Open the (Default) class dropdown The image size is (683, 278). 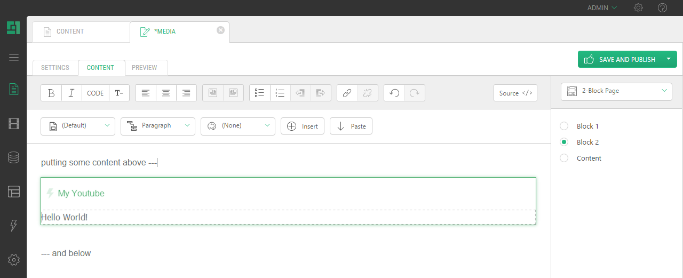(x=78, y=126)
